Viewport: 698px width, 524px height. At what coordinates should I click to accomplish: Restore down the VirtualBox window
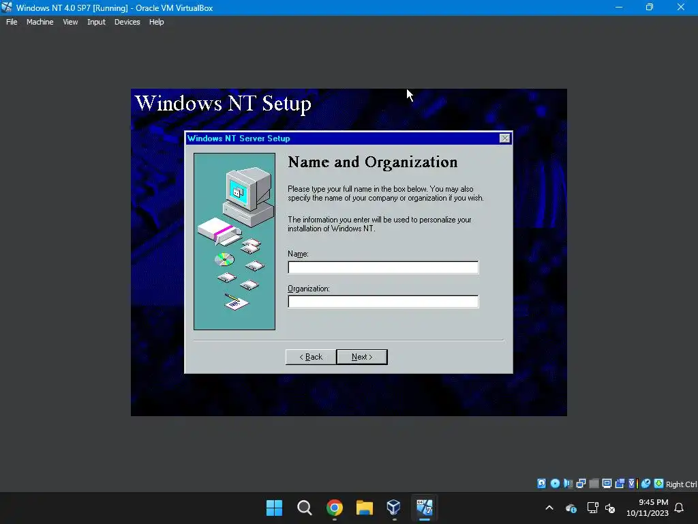pyautogui.click(x=650, y=7)
